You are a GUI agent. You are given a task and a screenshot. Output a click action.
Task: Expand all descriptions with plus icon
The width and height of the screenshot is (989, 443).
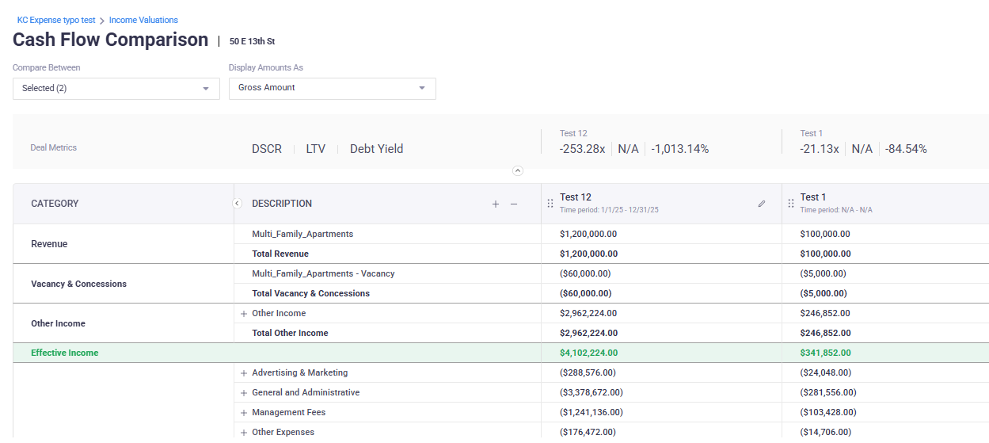tap(496, 204)
